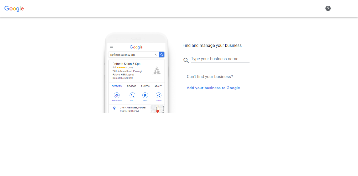Click the magnifier icon beside the business name field
Screen dimensions: 358x176
(186, 60)
